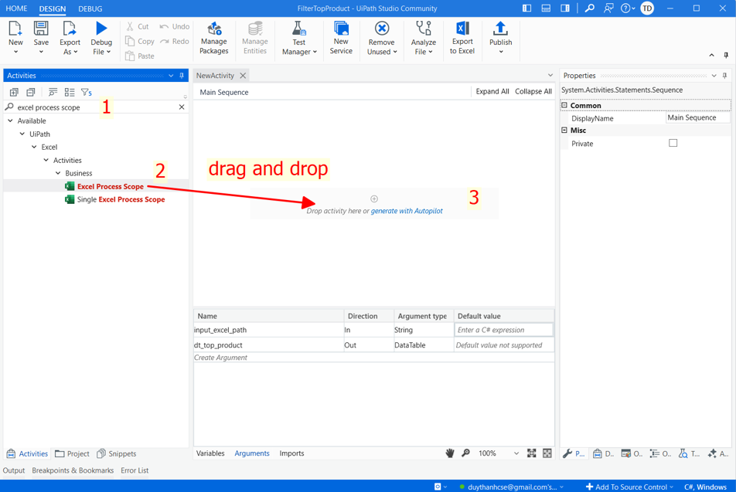Switch to the Snippets panel tab
This screenshot has width=736, height=492.
(x=117, y=453)
